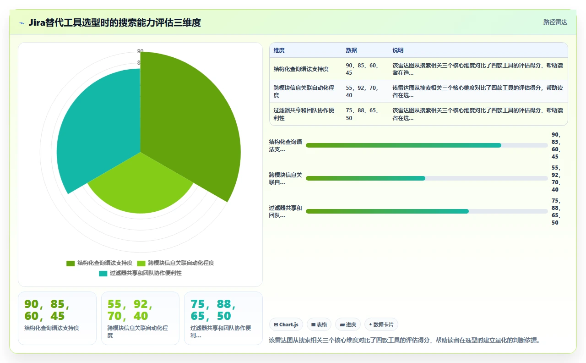The image size is (586, 363).
Task: Click progress value 55，92，70，40
Action: [x=556, y=178]
